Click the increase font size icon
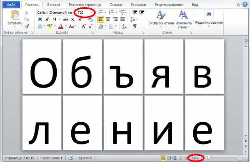Screen dimensions: 250x162 click(x=83, y=26)
